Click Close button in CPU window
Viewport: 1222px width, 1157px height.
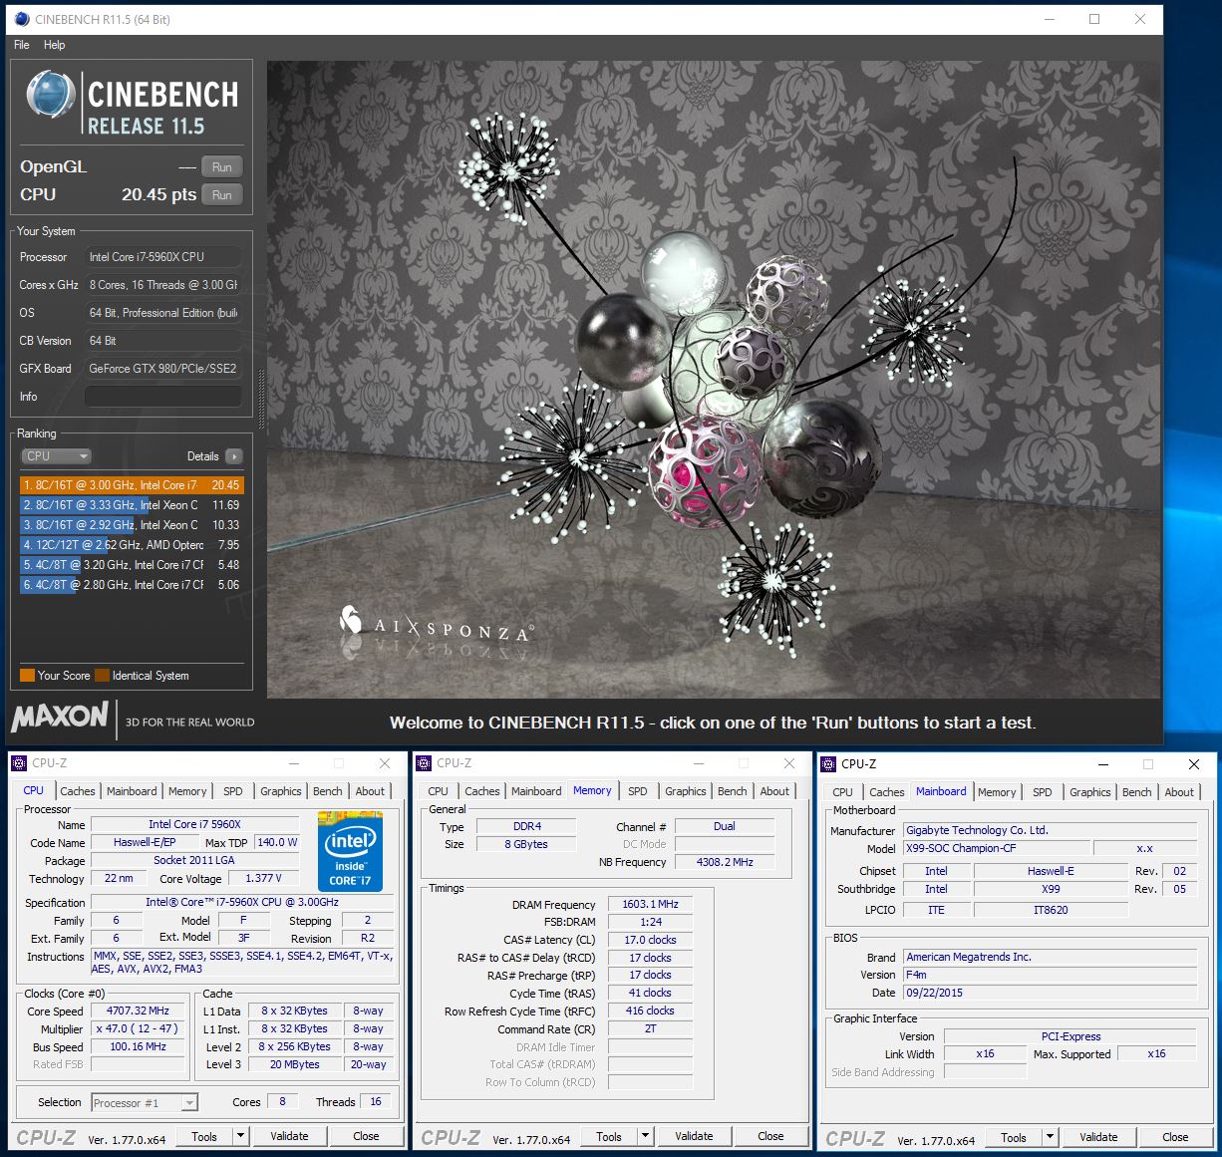click(x=366, y=1136)
